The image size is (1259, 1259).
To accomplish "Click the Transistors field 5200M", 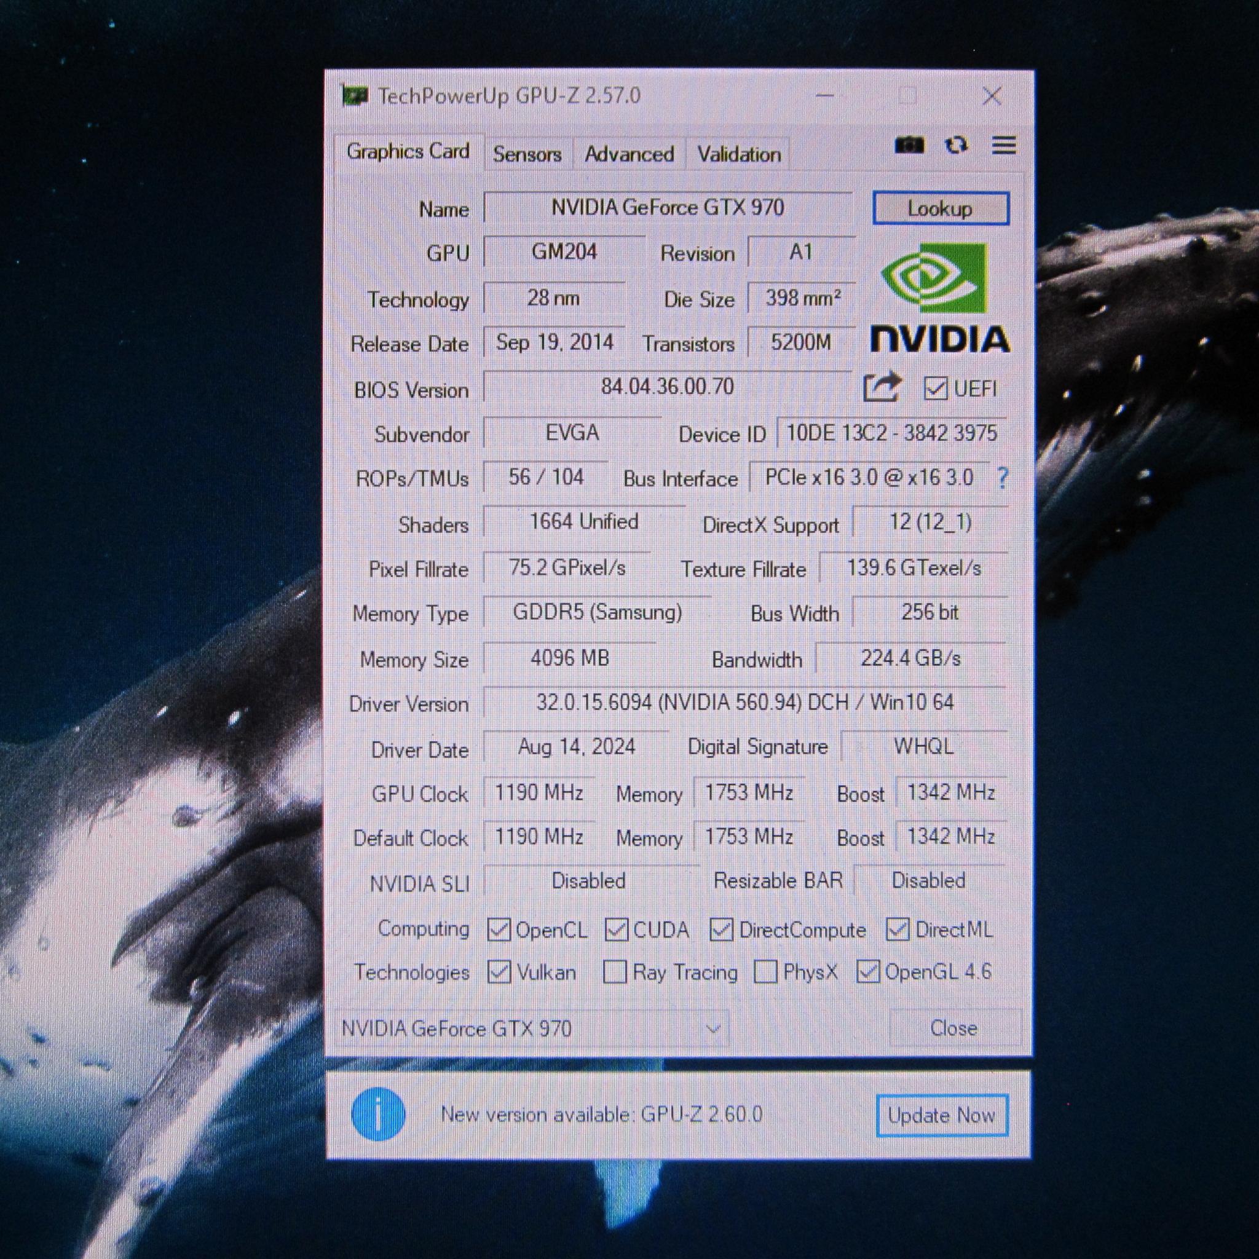I will (802, 342).
